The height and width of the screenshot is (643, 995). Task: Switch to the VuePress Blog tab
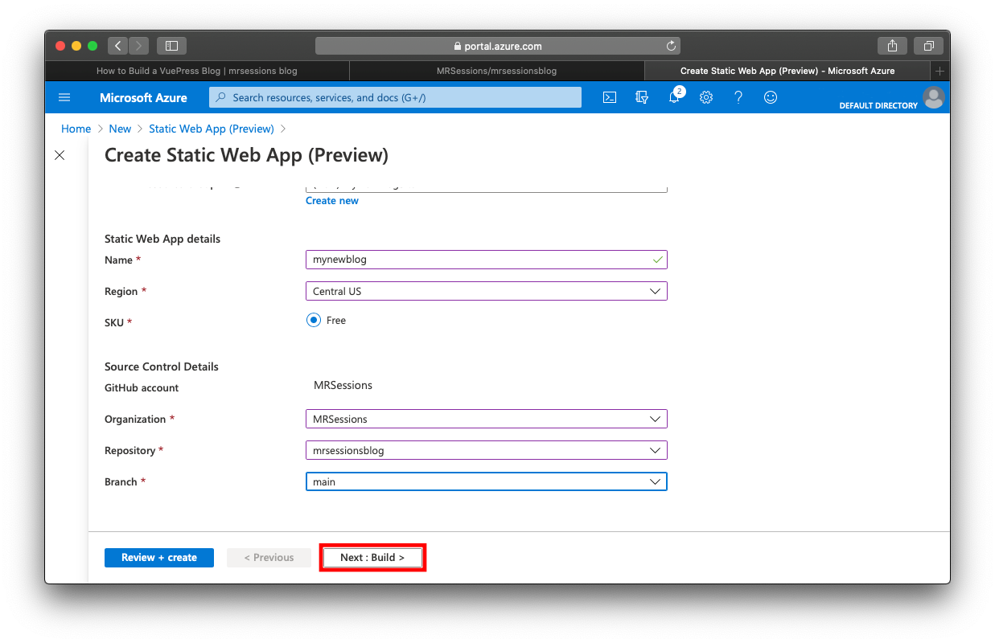pyautogui.click(x=197, y=71)
